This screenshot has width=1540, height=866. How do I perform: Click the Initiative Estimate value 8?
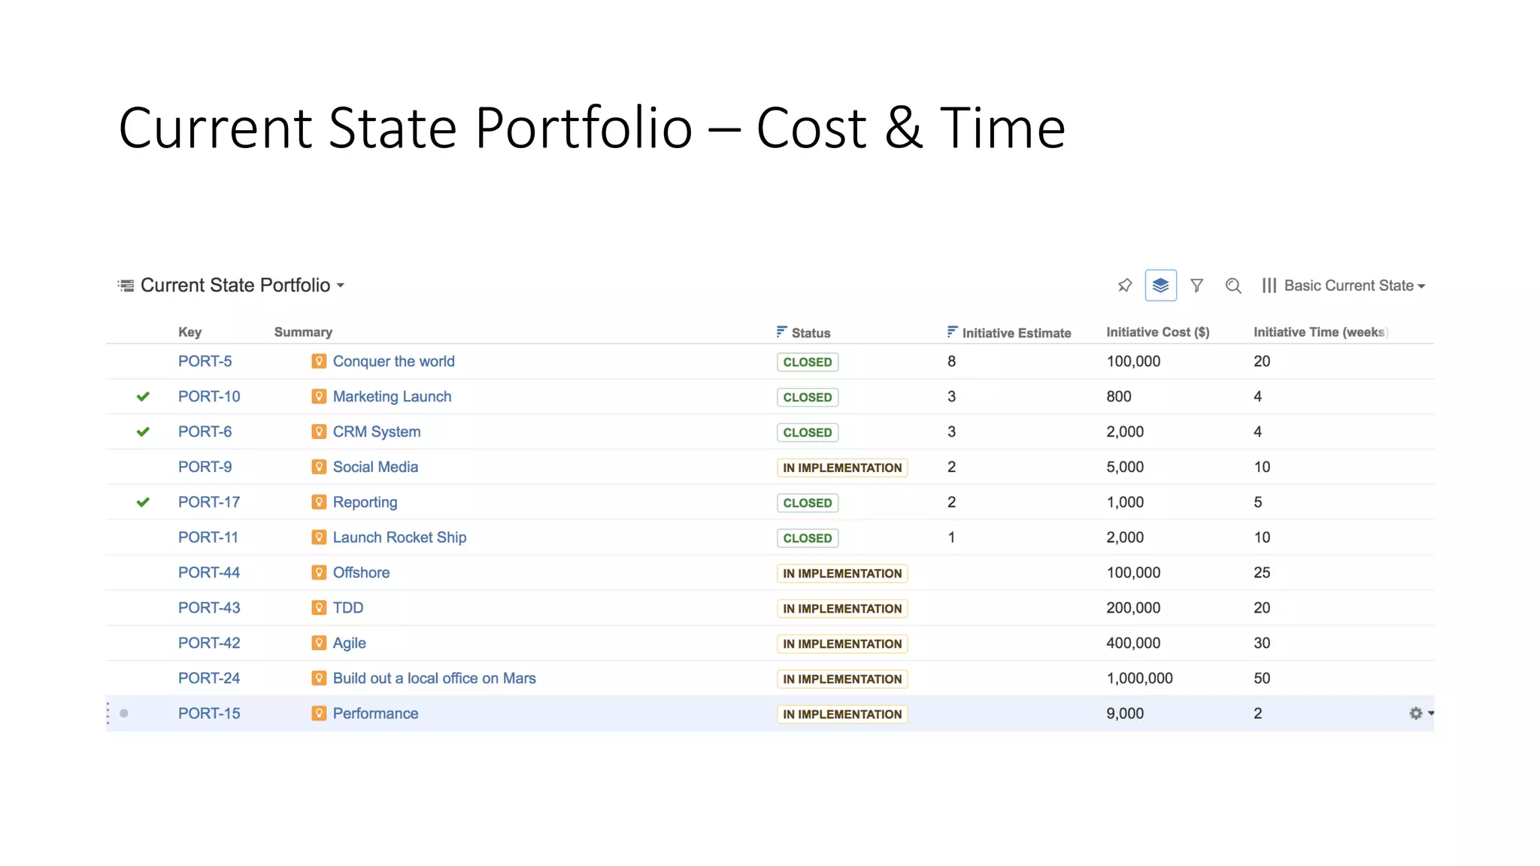click(x=951, y=362)
